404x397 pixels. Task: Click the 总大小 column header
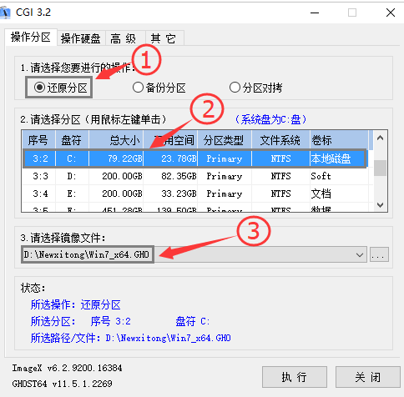click(116, 140)
